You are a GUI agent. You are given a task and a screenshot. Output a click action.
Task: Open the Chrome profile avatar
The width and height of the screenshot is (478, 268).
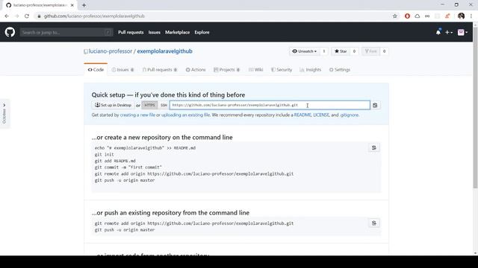click(x=461, y=16)
